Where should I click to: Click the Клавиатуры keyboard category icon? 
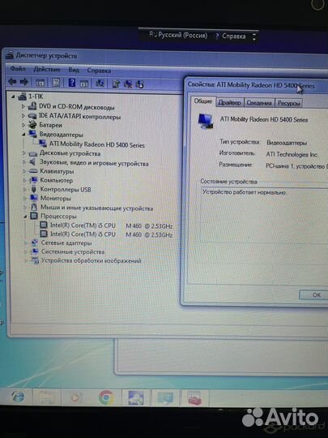point(33,171)
